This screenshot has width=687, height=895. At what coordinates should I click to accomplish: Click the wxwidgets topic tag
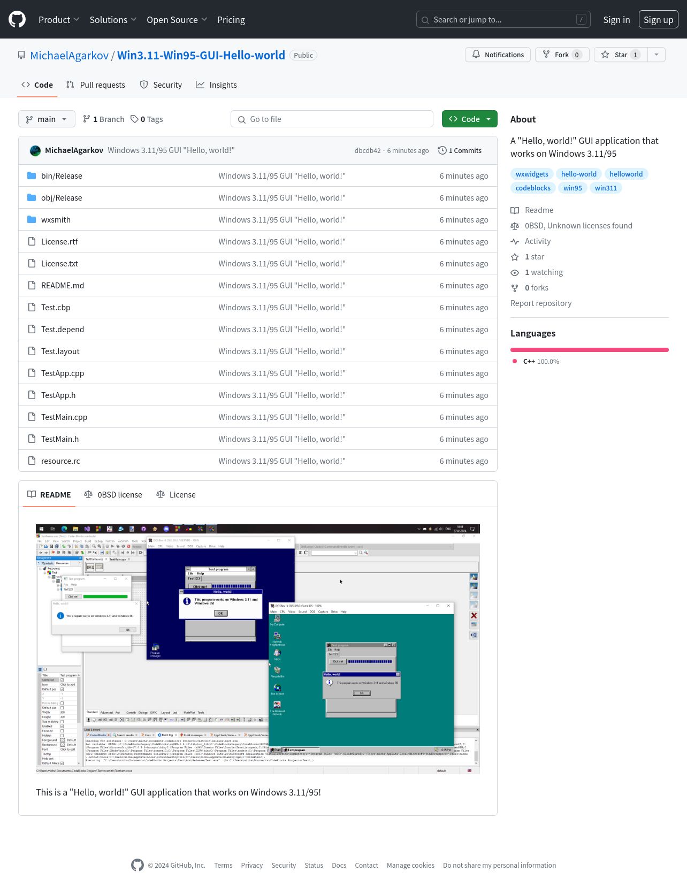tap(532, 174)
